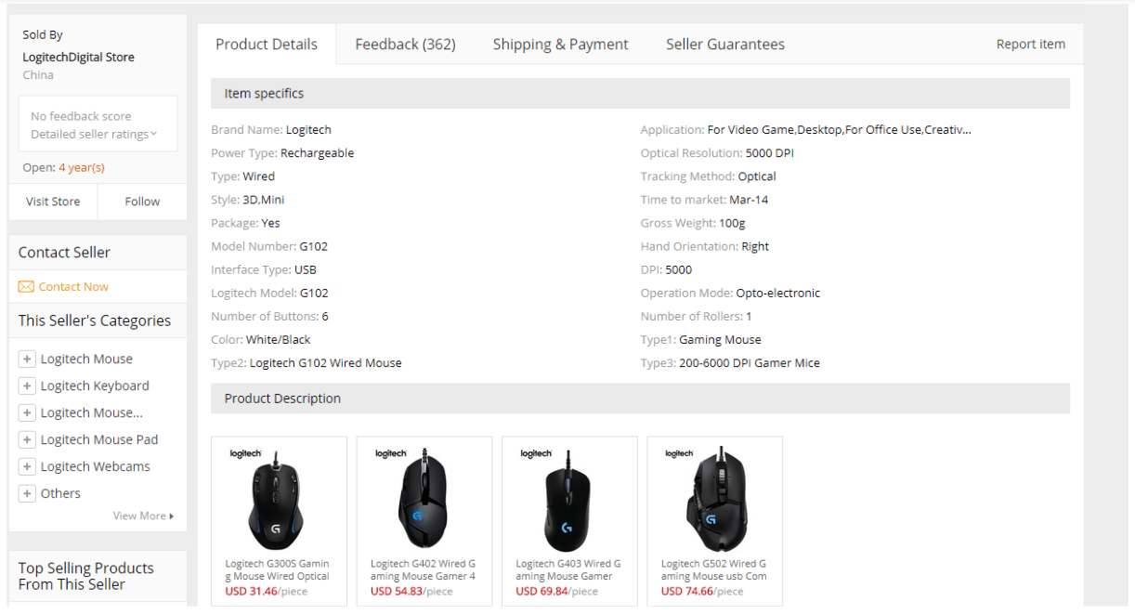Click the Visit Store button

click(53, 202)
